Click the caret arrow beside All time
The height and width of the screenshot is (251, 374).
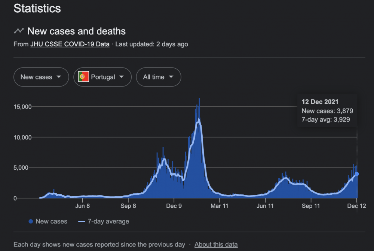[171, 77]
